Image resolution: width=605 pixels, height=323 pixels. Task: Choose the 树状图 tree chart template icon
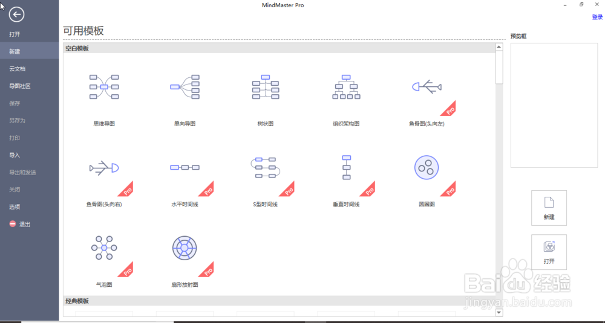(x=266, y=87)
